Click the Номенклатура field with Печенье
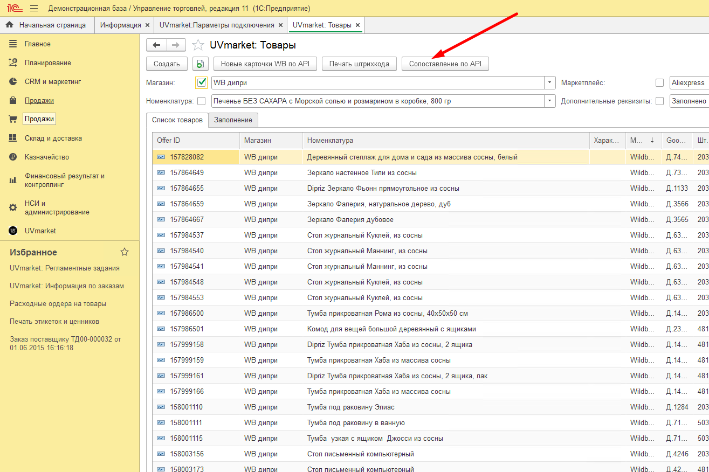Image resolution: width=709 pixels, height=472 pixels. click(377, 101)
